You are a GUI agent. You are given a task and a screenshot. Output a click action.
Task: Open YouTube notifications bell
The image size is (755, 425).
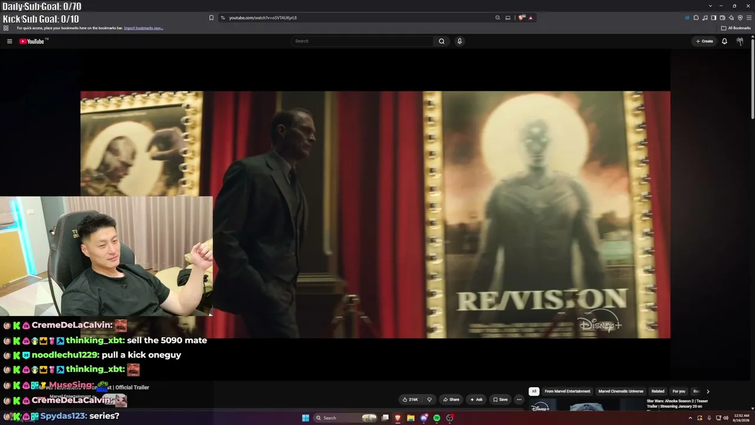pyautogui.click(x=724, y=41)
